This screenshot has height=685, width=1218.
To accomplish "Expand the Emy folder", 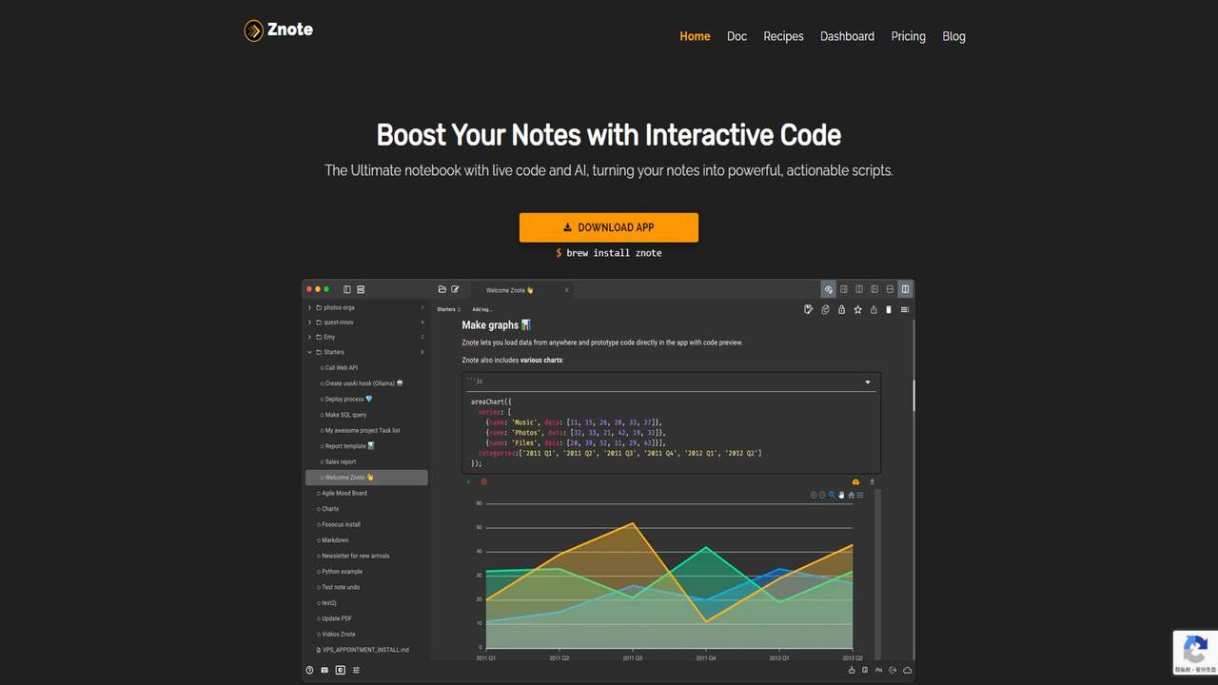I will 310,337.
